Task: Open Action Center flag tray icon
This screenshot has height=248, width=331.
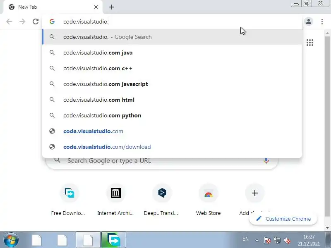Action: (267, 240)
